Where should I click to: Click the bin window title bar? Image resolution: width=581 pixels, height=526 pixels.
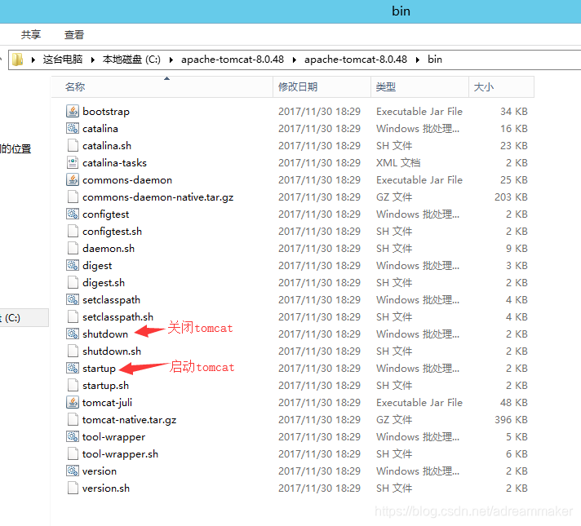point(290,11)
